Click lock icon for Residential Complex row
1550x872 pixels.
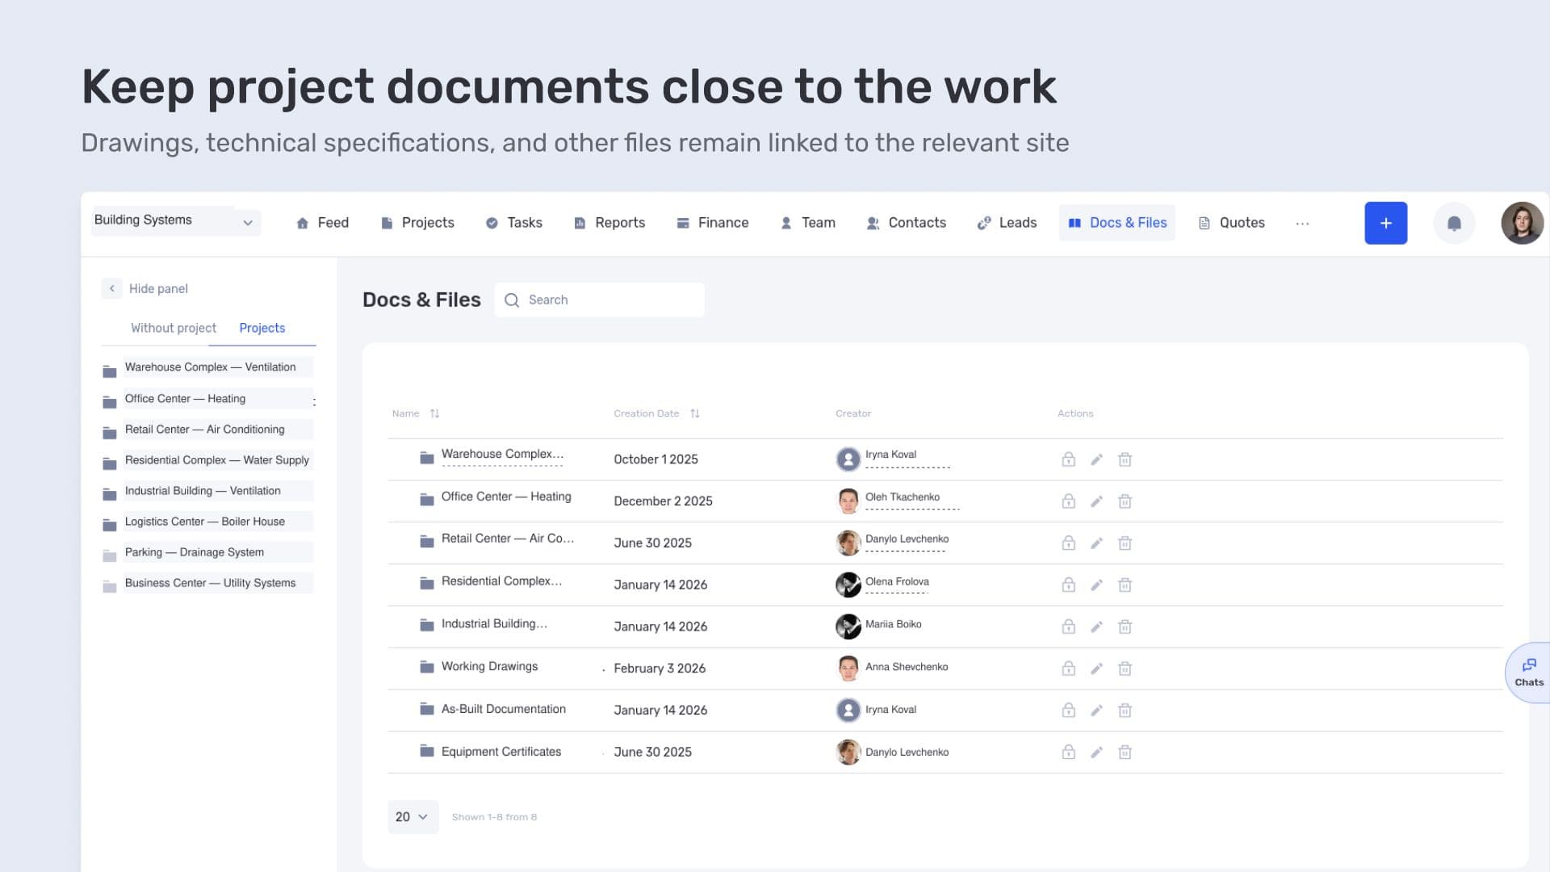point(1068,585)
